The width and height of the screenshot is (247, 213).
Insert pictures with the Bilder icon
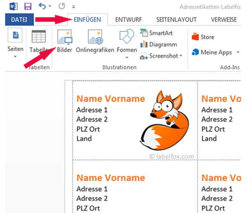[65, 37]
